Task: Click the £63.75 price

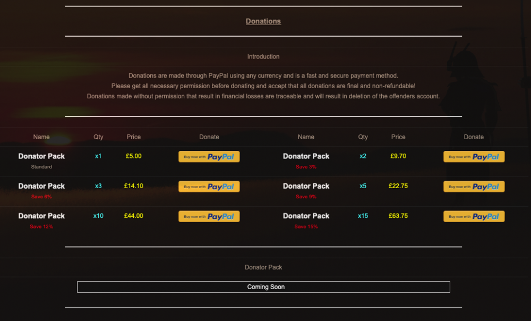Action: [398, 216]
